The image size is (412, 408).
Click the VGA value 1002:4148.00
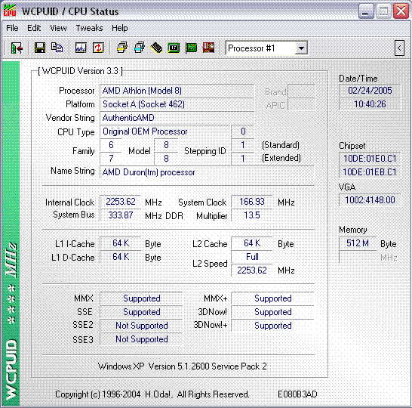pyautogui.click(x=370, y=200)
